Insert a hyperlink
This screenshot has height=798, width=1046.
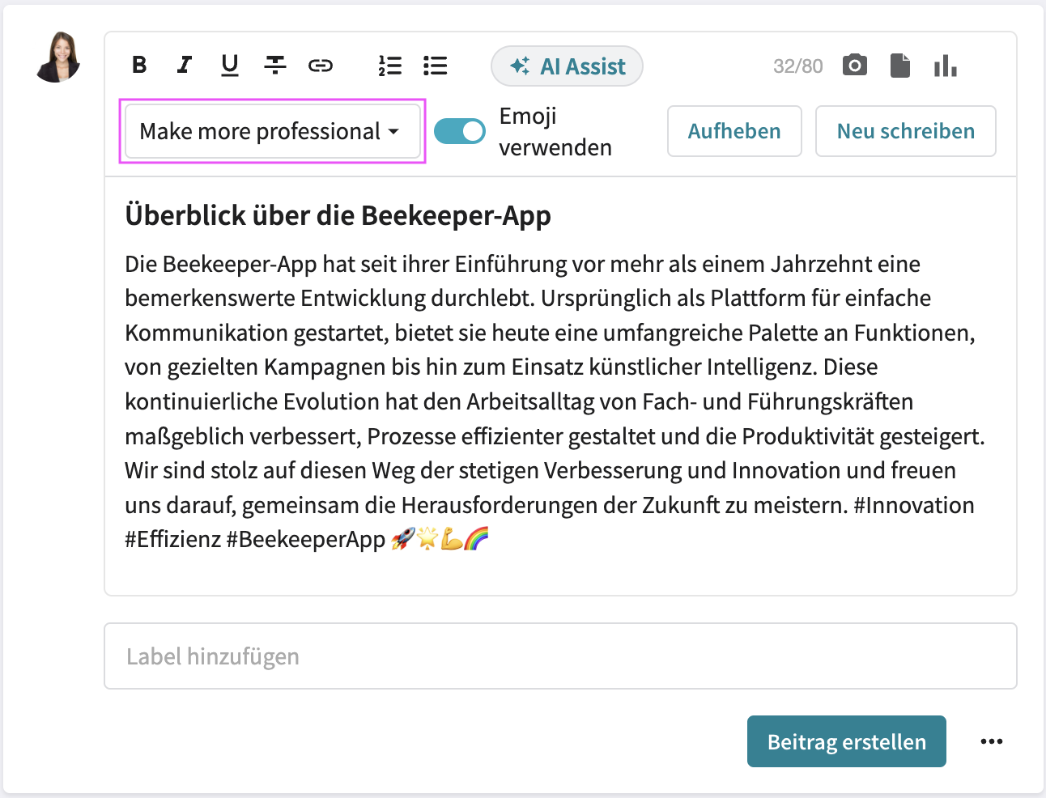(x=321, y=66)
